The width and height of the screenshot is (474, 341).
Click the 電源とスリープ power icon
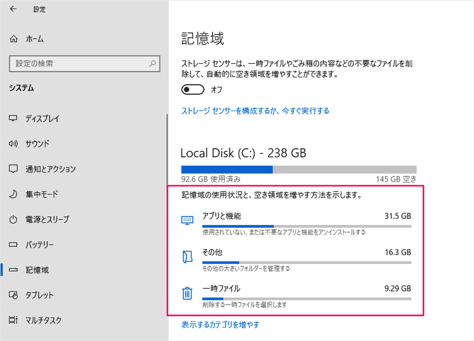[13, 219]
